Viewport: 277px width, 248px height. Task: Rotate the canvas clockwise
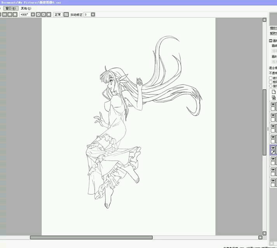click(x=44, y=14)
